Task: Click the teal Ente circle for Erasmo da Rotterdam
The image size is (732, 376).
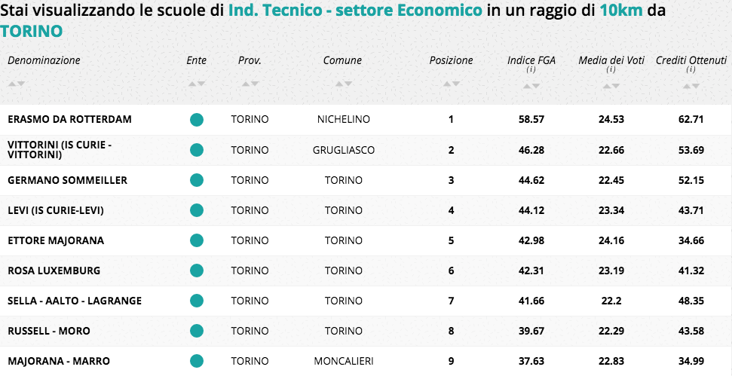Action: tap(197, 119)
